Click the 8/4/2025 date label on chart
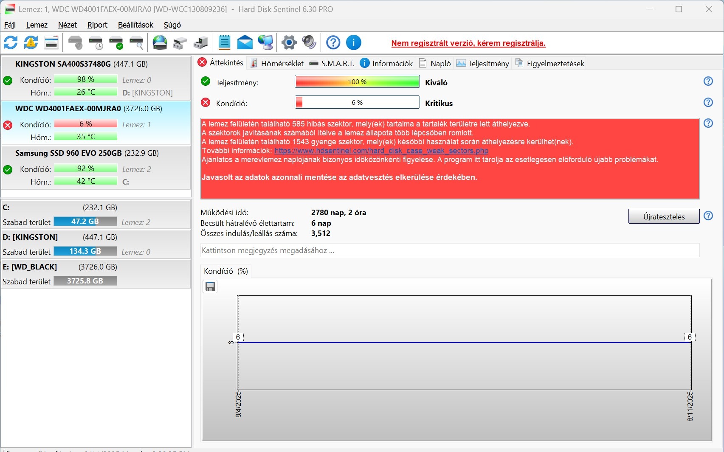 (x=238, y=404)
